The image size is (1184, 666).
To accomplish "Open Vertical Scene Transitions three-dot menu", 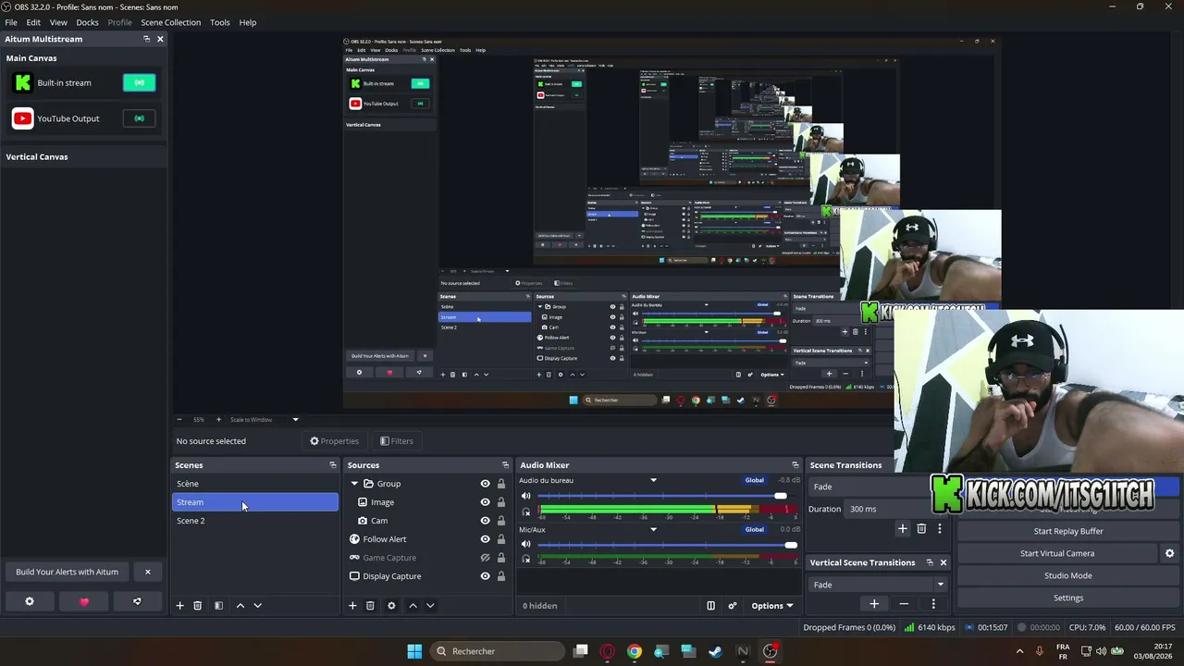I will pyautogui.click(x=933, y=604).
